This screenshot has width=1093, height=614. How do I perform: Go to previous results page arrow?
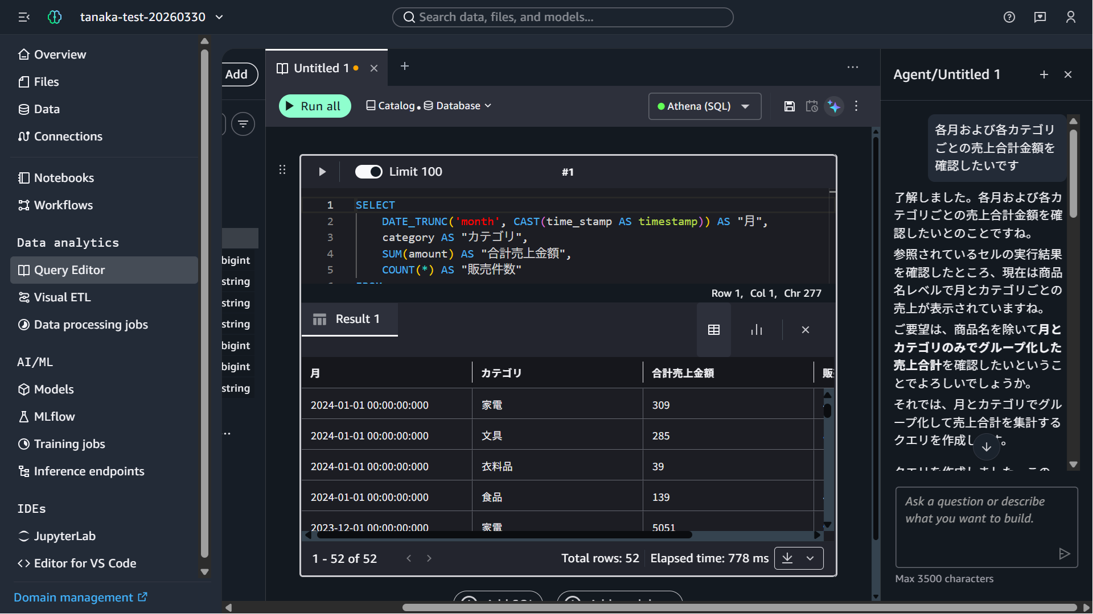(x=409, y=558)
